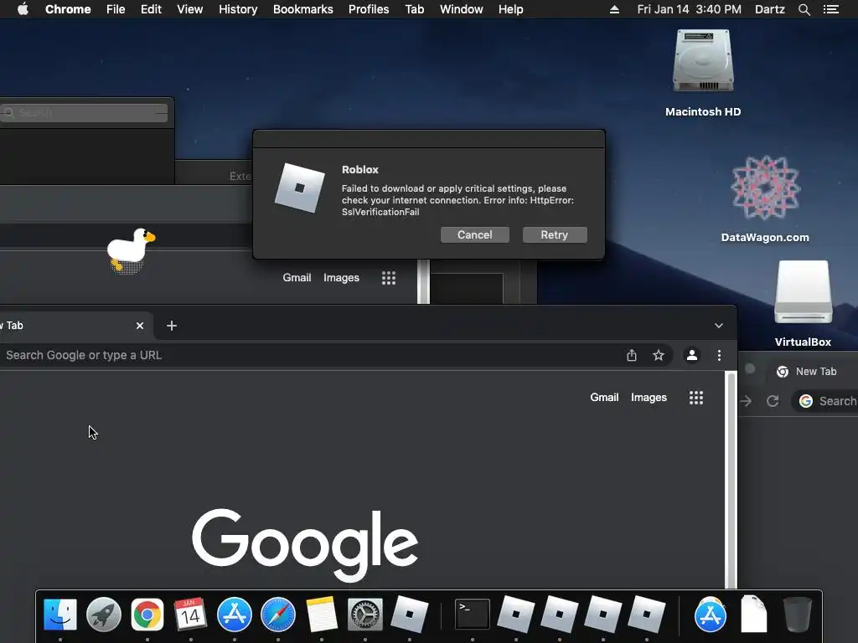The image size is (858, 643).
Task: Open Gmail link in front Chrome window
Action: (x=604, y=398)
